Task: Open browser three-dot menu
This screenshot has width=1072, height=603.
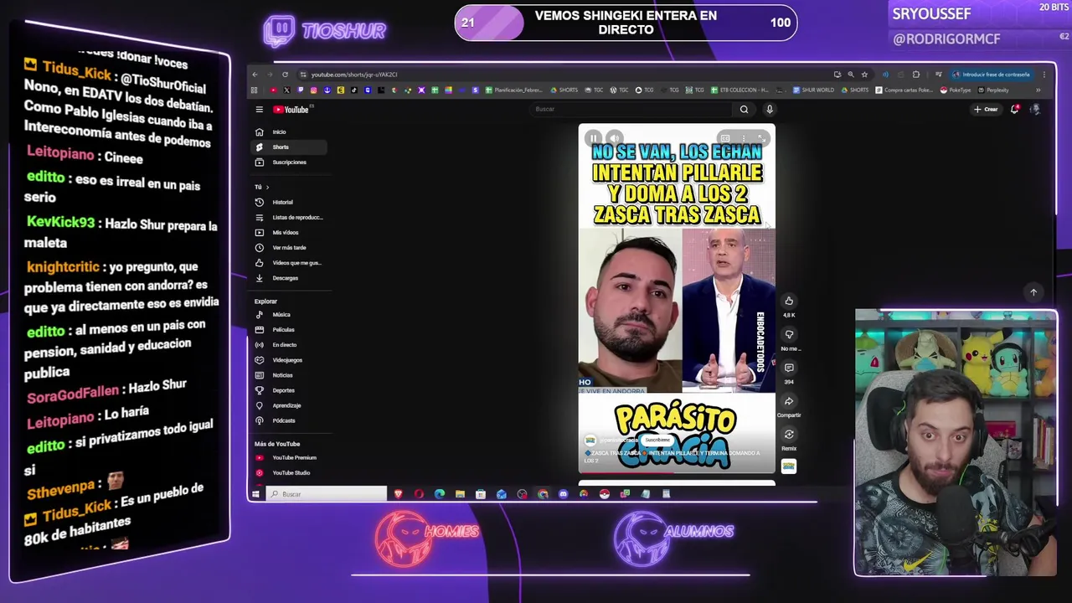Action: pyautogui.click(x=1044, y=75)
